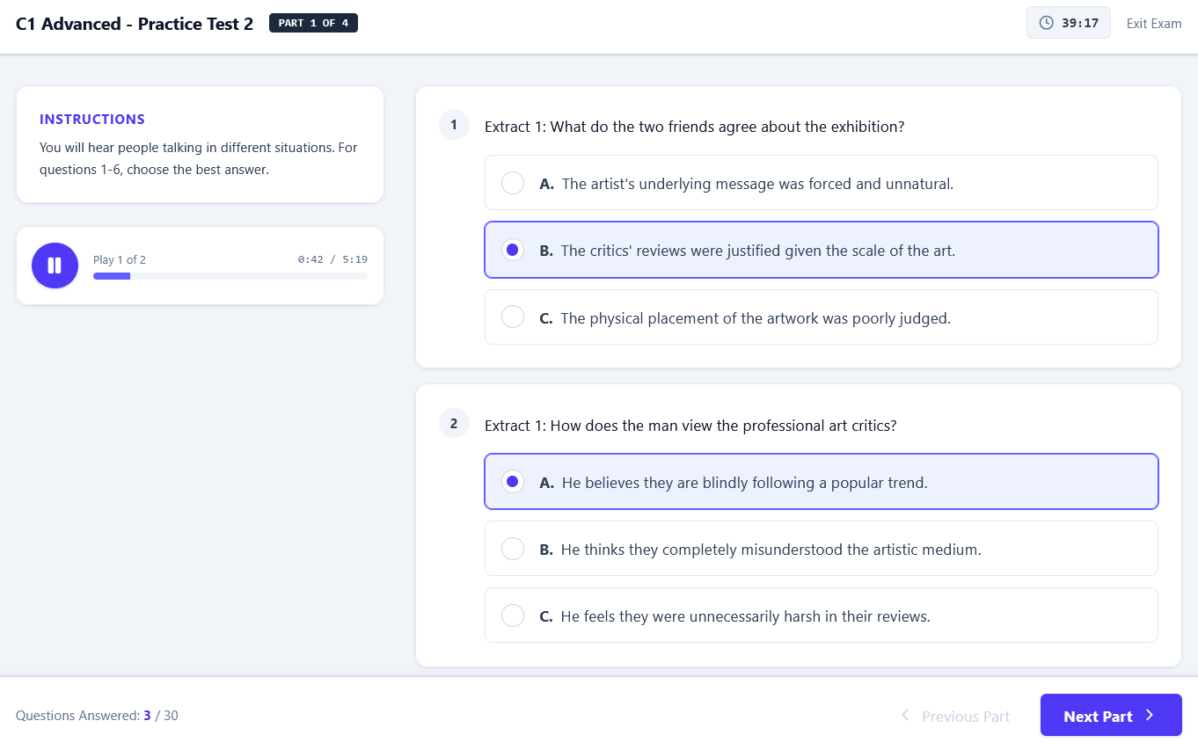Click the left chevron on Previous Part

click(x=905, y=716)
